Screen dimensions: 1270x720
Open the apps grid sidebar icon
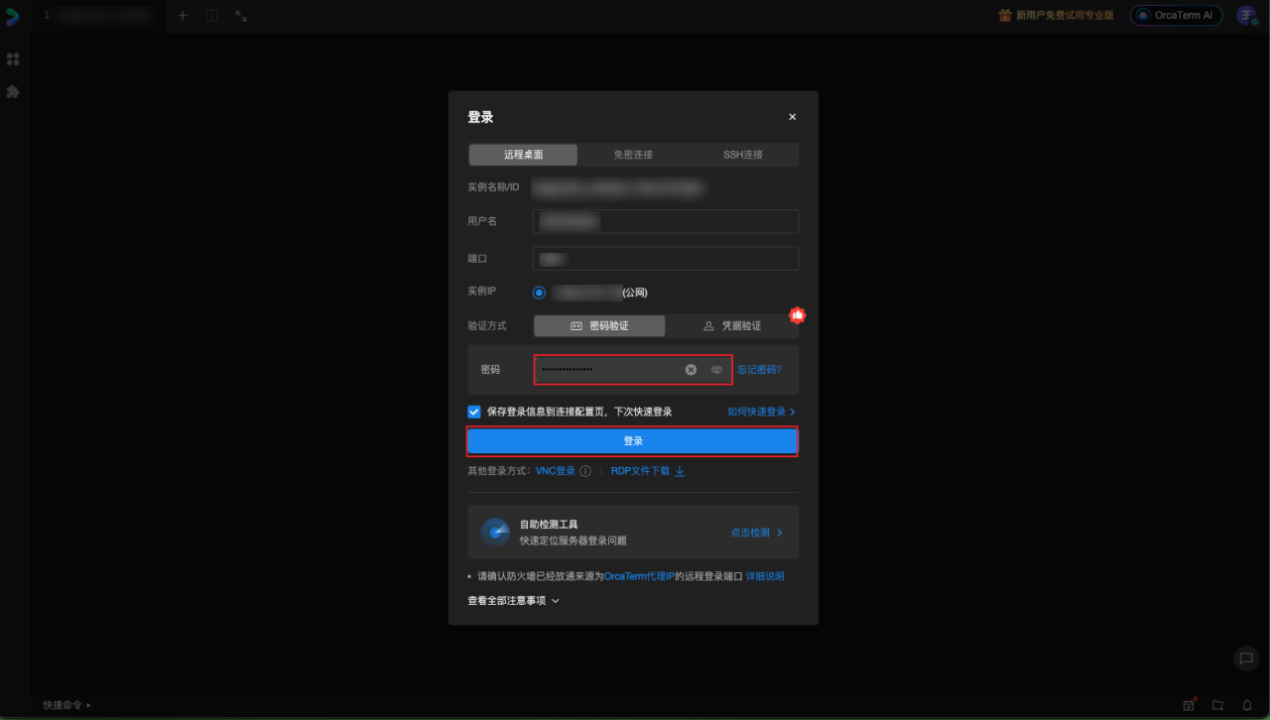[13, 60]
